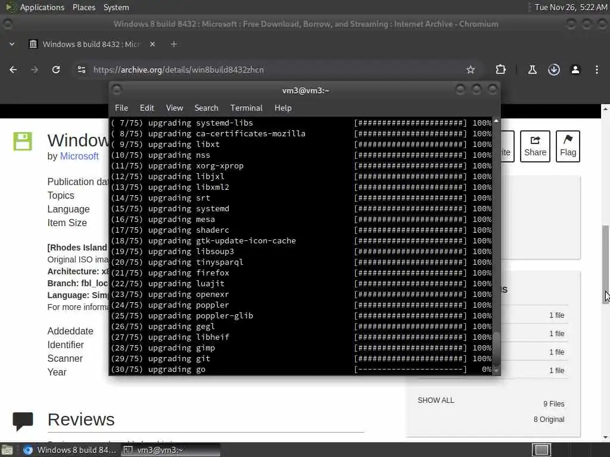Screen dimensions: 610x457
Task: Open the terminal Edit menu
Action: click(147, 108)
